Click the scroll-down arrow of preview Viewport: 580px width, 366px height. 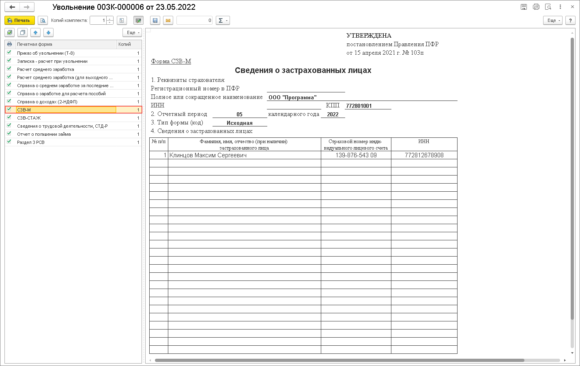[572, 353]
